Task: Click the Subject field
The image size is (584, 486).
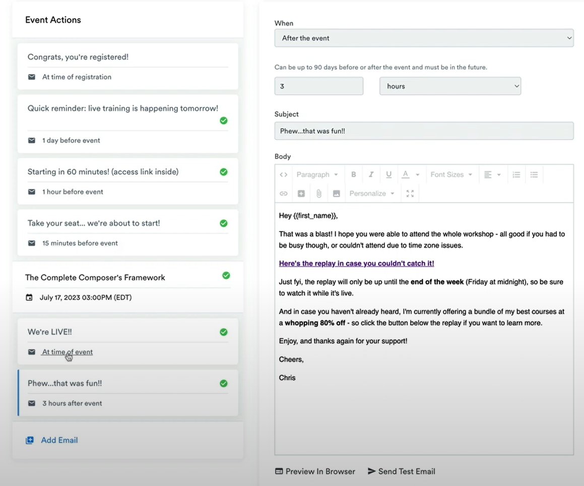Action: pyautogui.click(x=424, y=131)
